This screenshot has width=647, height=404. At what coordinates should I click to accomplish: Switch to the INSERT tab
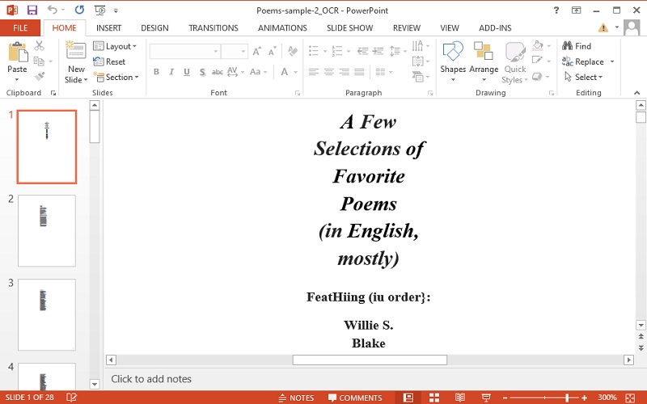(x=108, y=27)
